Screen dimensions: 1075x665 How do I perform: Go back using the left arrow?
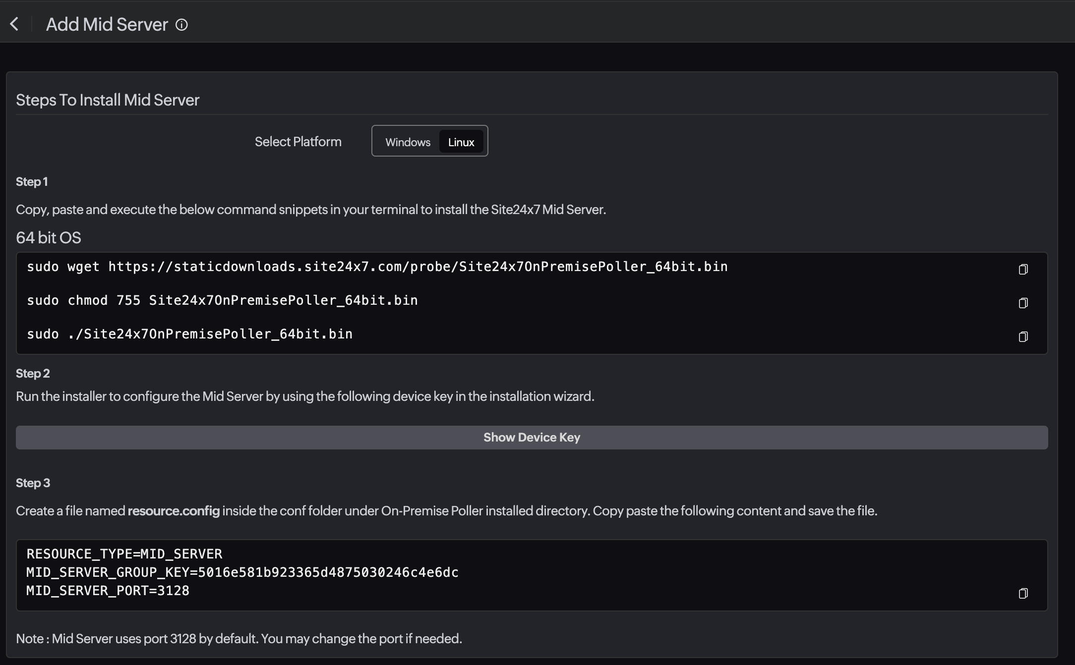14,24
